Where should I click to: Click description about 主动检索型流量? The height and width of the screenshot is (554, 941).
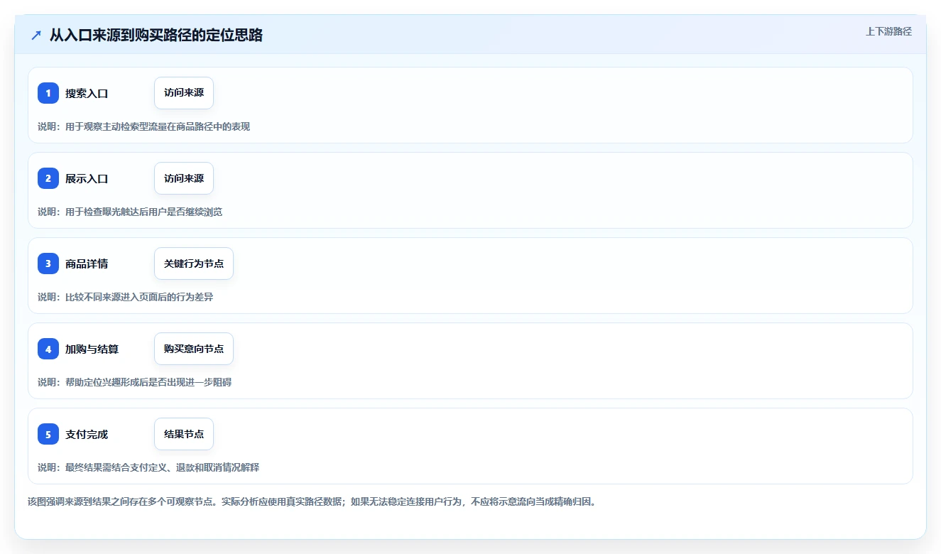[x=143, y=126]
